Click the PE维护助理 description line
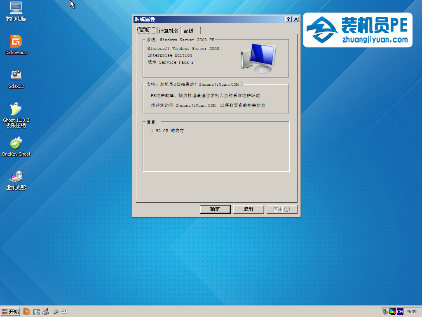Viewport: 422px width, 317px height. pos(205,95)
